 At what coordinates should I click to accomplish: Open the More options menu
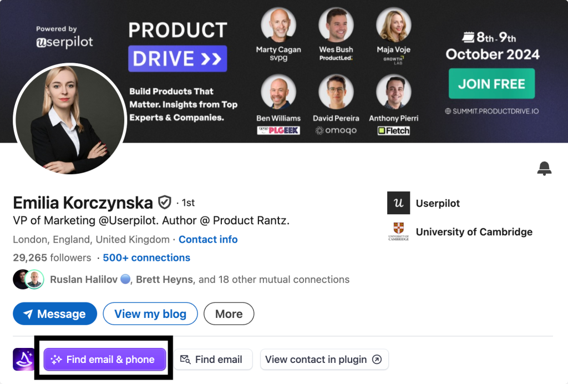pos(229,314)
